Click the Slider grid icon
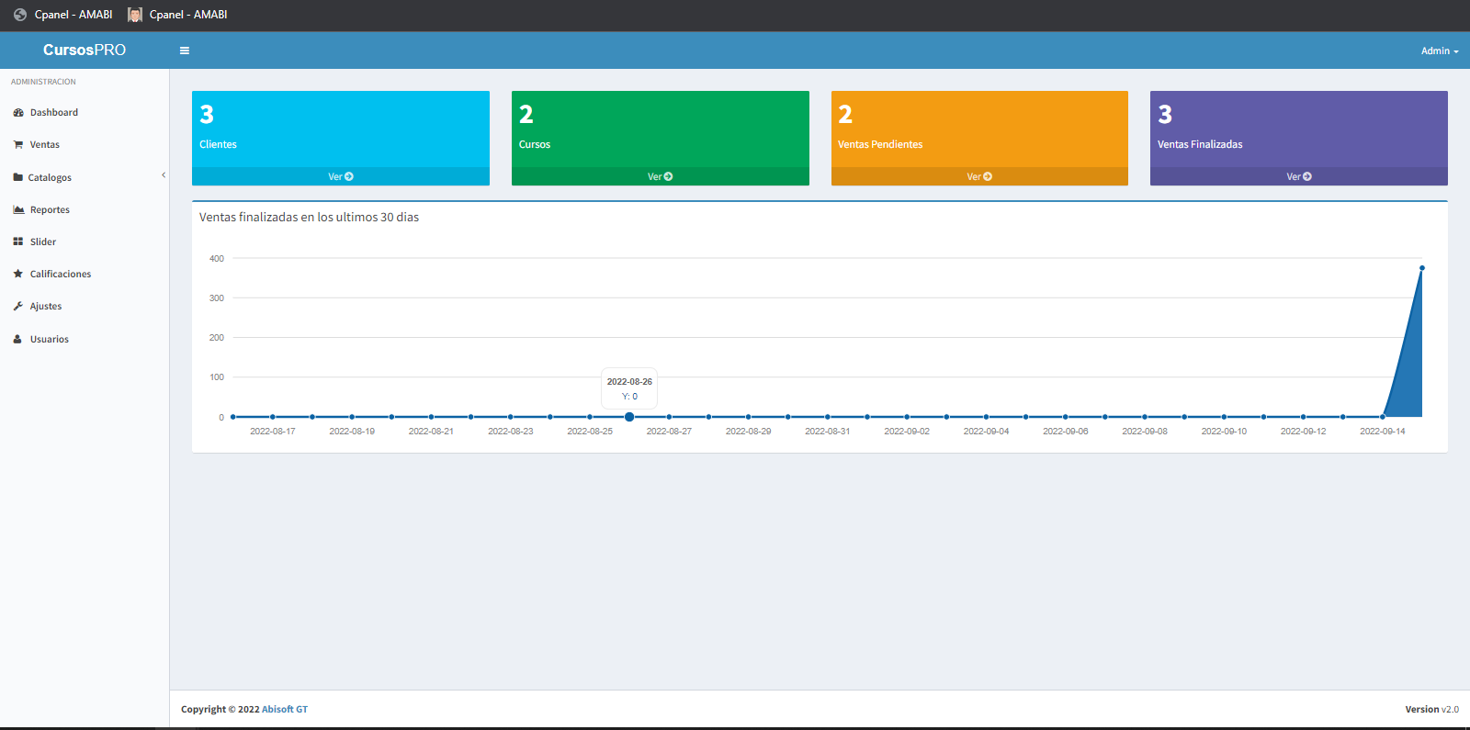Image resolution: width=1470 pixels, height=730 pixels. 18,242
